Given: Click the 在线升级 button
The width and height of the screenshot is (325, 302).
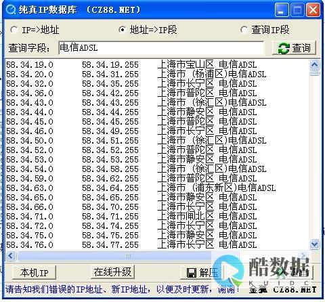Looking at the screenshot, I should (112, 272).
